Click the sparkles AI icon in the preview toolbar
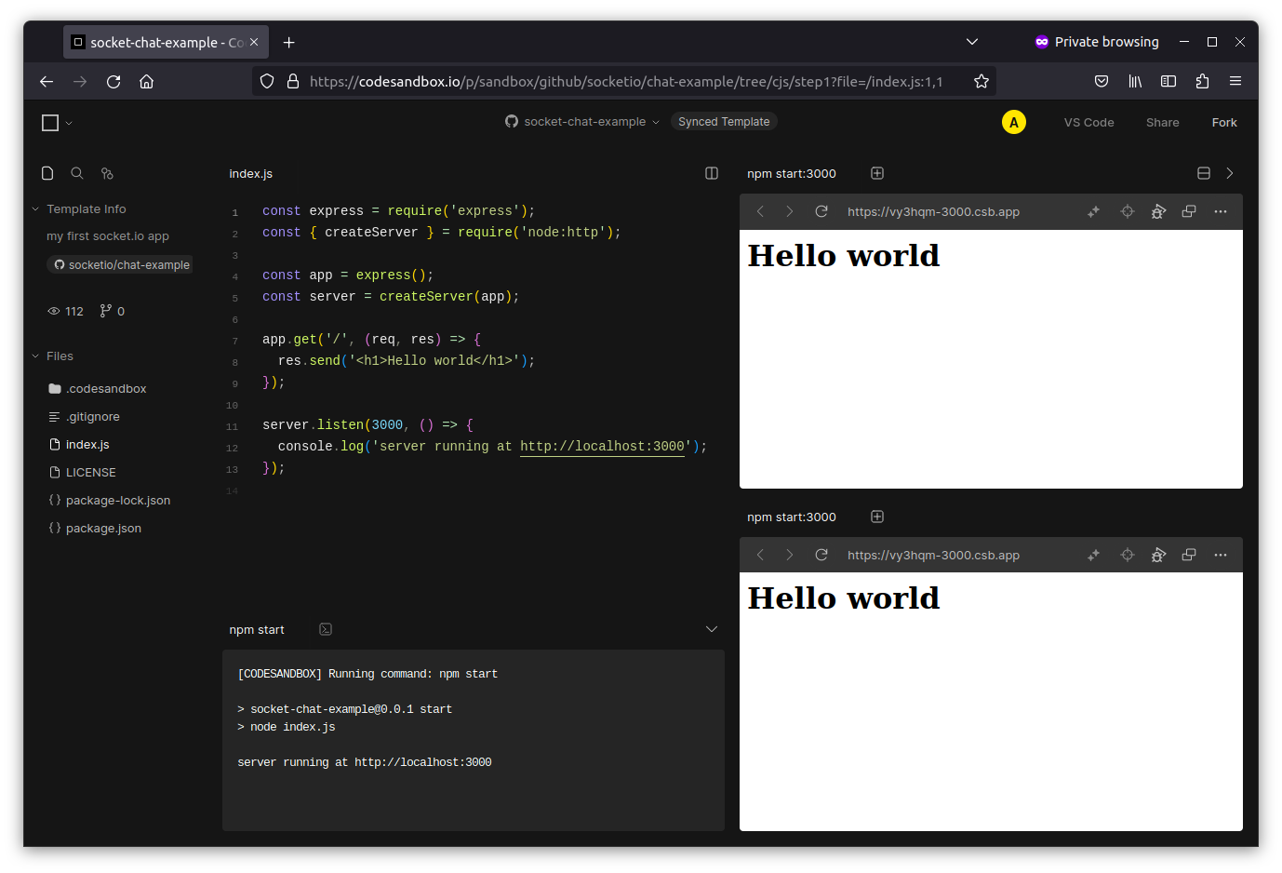This screenshot has width=1282, height=873. [x=1093, y=211]
